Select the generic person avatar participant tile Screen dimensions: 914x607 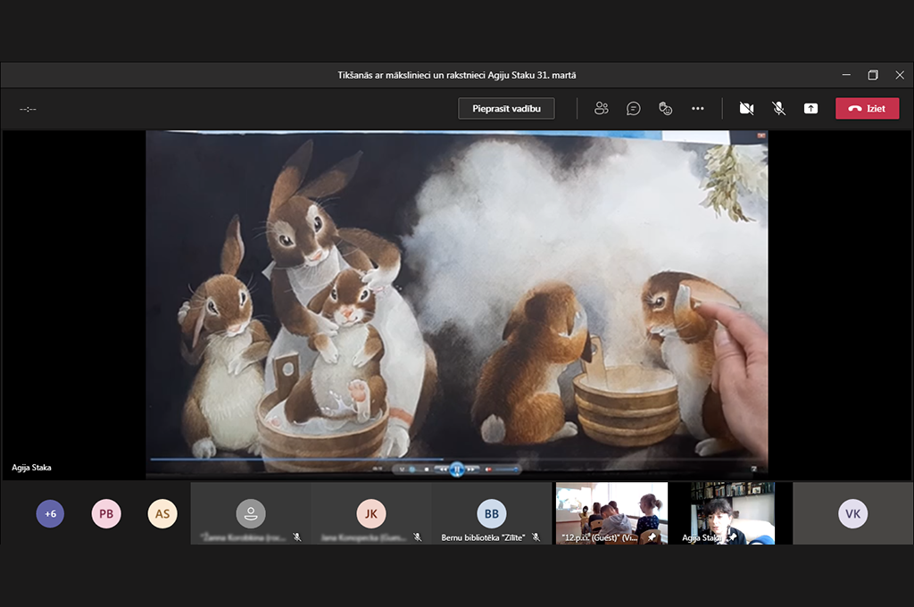click(251, 513)
